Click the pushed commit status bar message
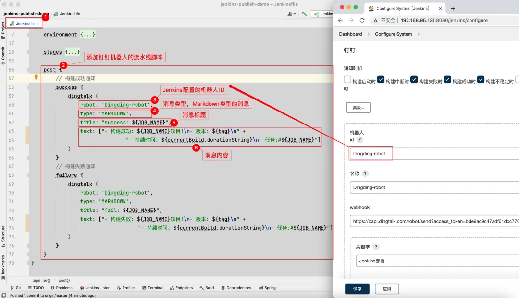The width and height of the screenshot is (519, 298). (53, 295)
